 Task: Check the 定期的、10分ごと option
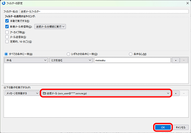(7, 41)
